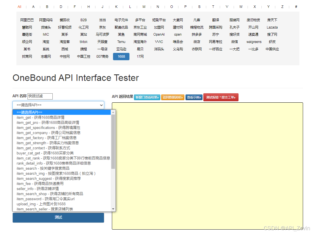Choose item_get 获得1688商品详情 option
Viewport: 311px width, 233px height.
point(62,117)
